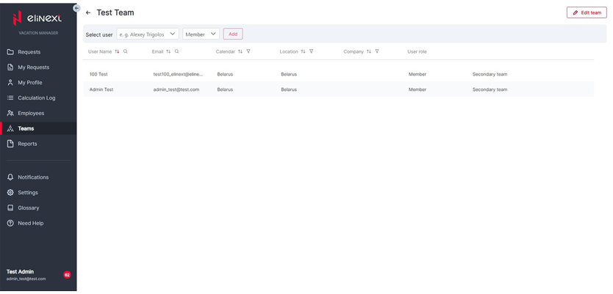This screenshot has height=294, width=613.
Task: Filter the Calendar column
Action: tap(248, 51)
